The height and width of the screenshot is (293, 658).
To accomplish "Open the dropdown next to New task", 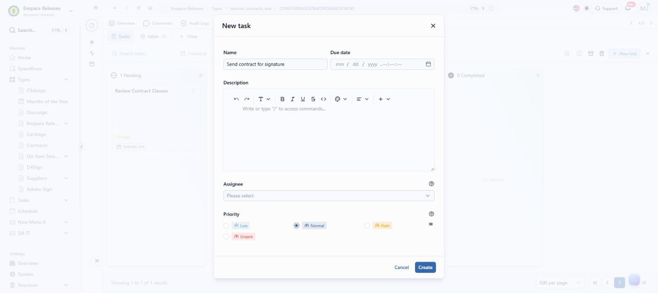I will [x=648, y=54].
